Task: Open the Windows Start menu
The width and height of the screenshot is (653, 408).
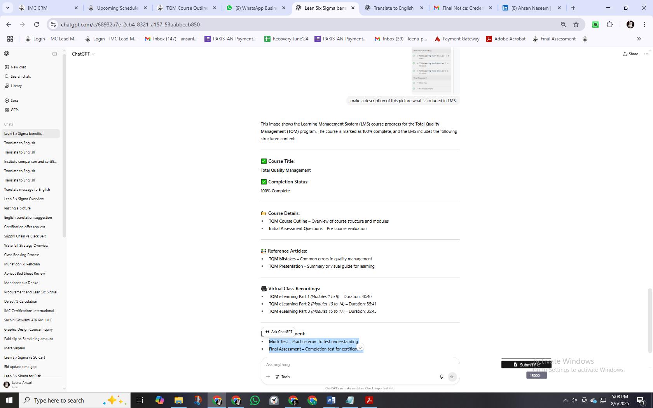Action: [x=9, y=400]
